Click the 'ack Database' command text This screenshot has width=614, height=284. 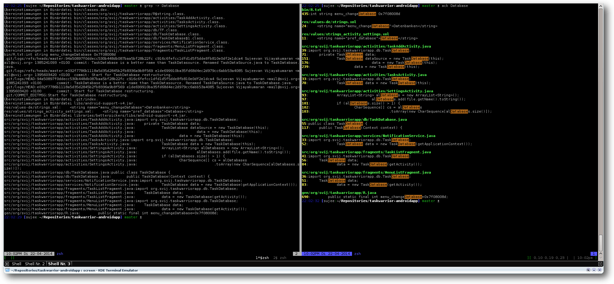(455, 6)
